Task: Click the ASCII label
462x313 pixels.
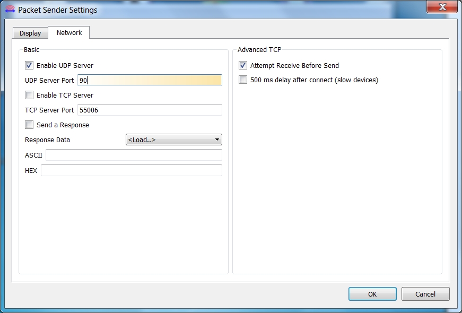Action: 33,155
